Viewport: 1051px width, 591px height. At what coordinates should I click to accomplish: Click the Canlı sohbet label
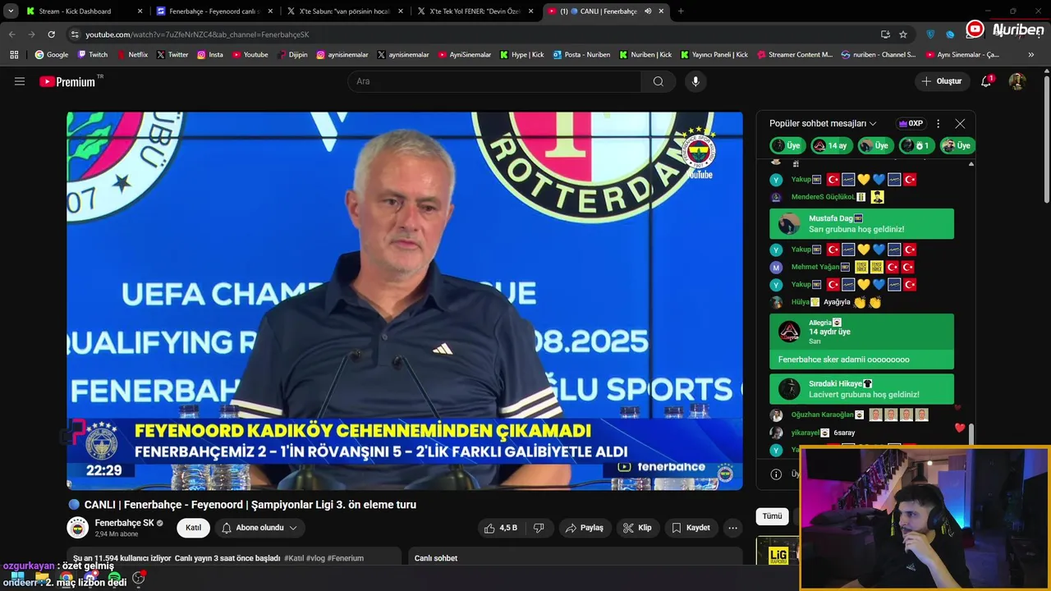point(436,558)
